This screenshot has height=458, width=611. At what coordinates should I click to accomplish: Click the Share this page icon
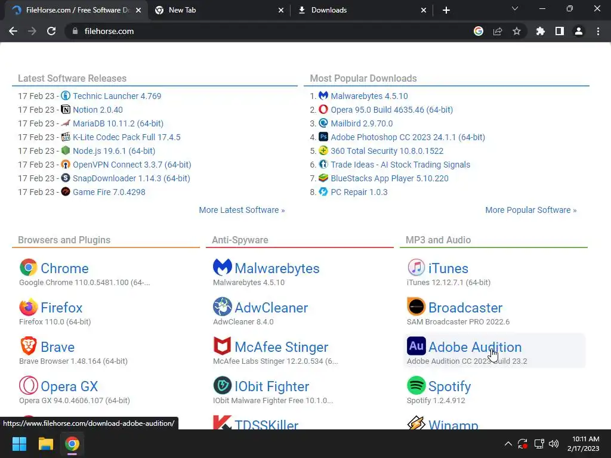click(x=498, y=31)
